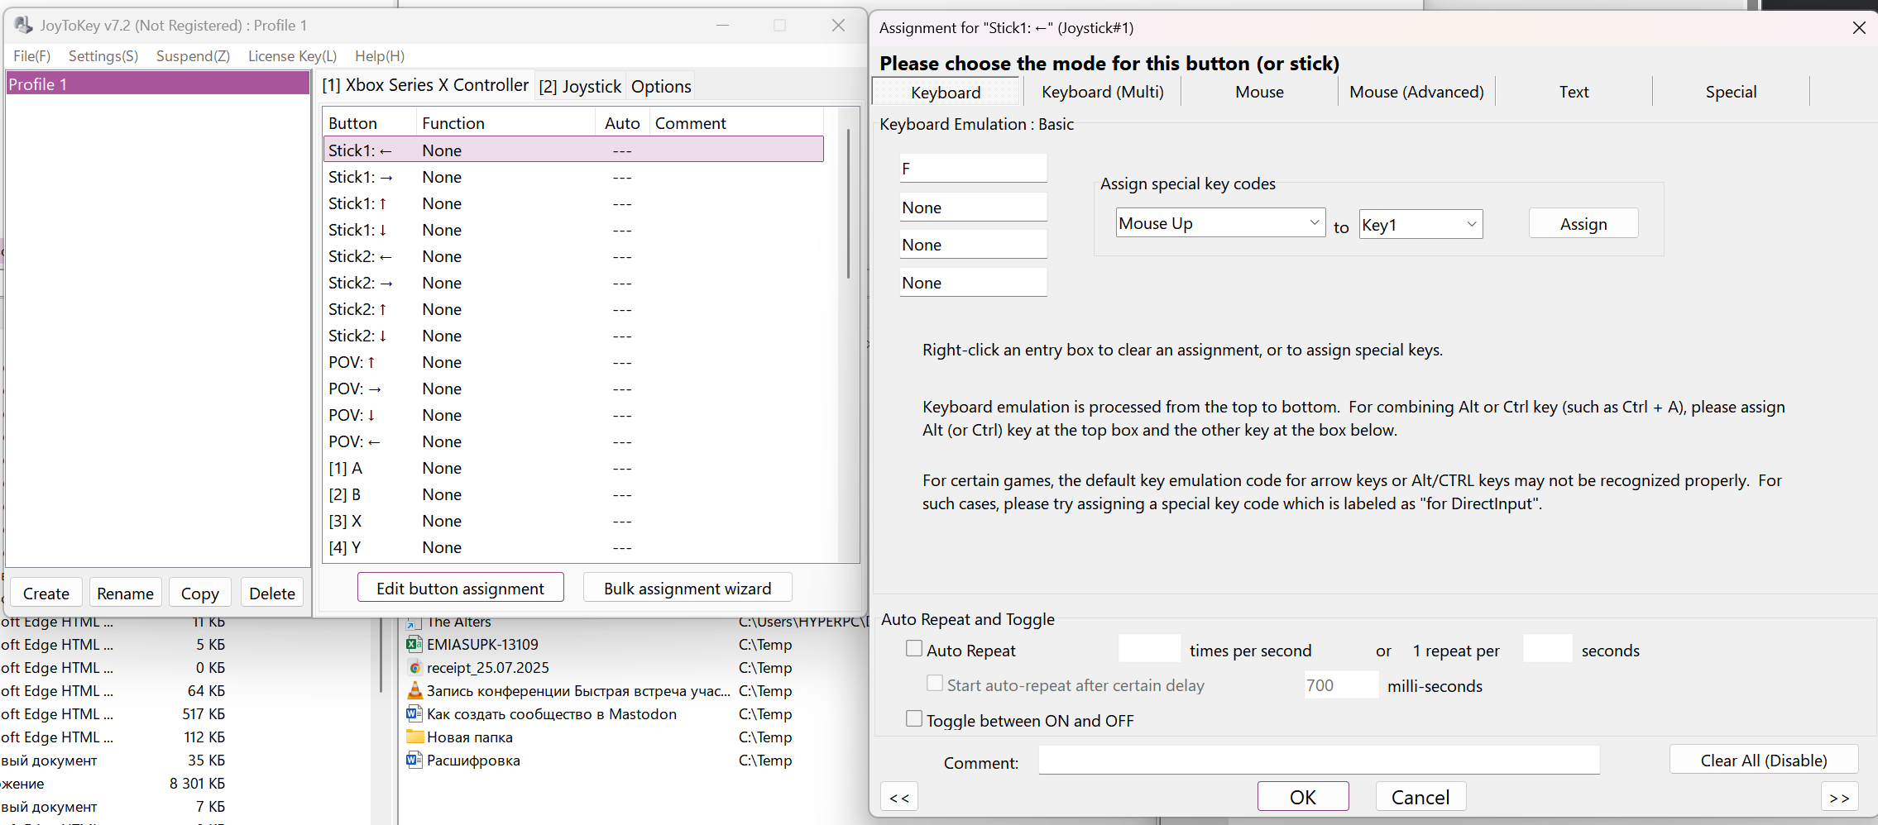Switch to the Text tab
Screen dimensions: 1878x825
coord(1574,92)
